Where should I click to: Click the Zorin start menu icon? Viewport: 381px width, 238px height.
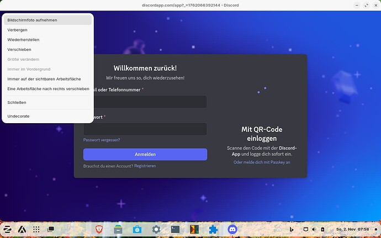click(8, 229)
